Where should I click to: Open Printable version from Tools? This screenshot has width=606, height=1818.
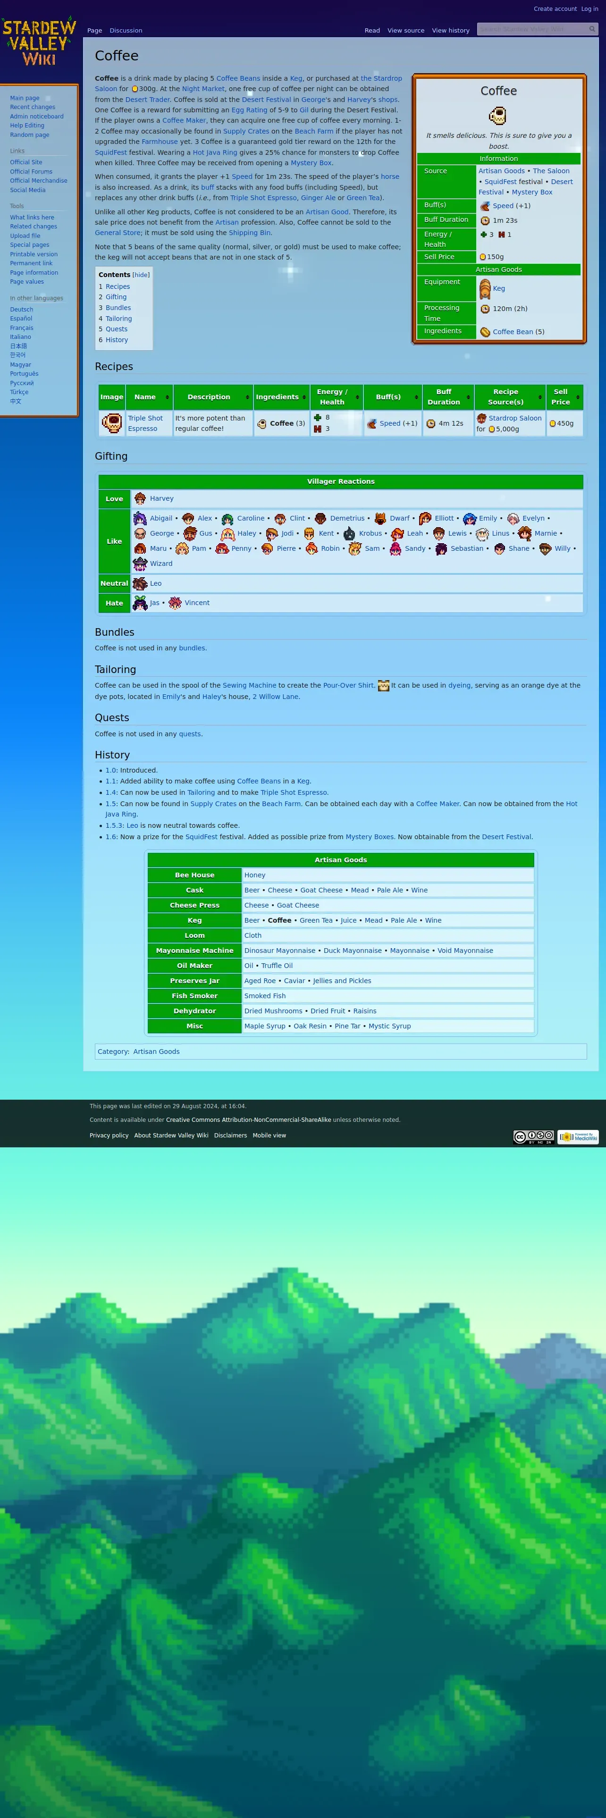[x=34, y=254]
